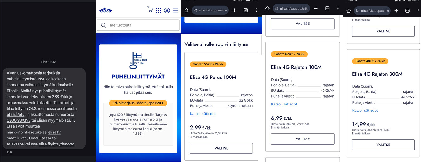The width and height of the screenshot is (421, 162).
Task: Click the 'Eilen • 13.12' timestamp in the SMS
Action: tap(48, 62)
